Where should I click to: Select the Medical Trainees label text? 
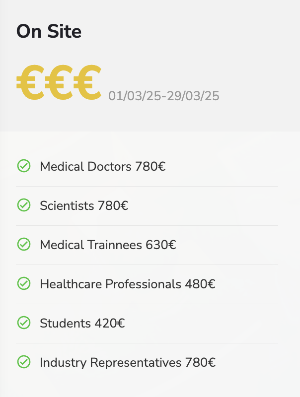tap(91, 245)
